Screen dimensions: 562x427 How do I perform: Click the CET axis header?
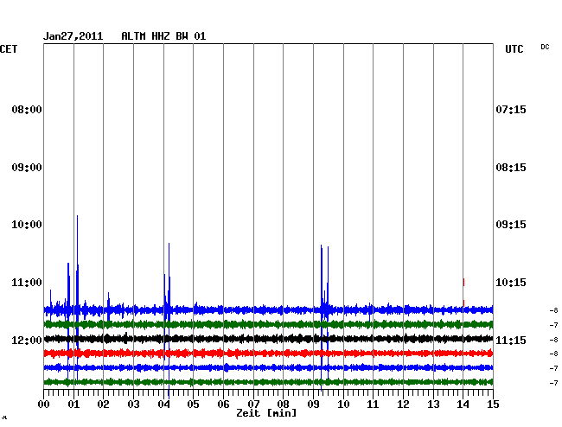click(9, 49)
